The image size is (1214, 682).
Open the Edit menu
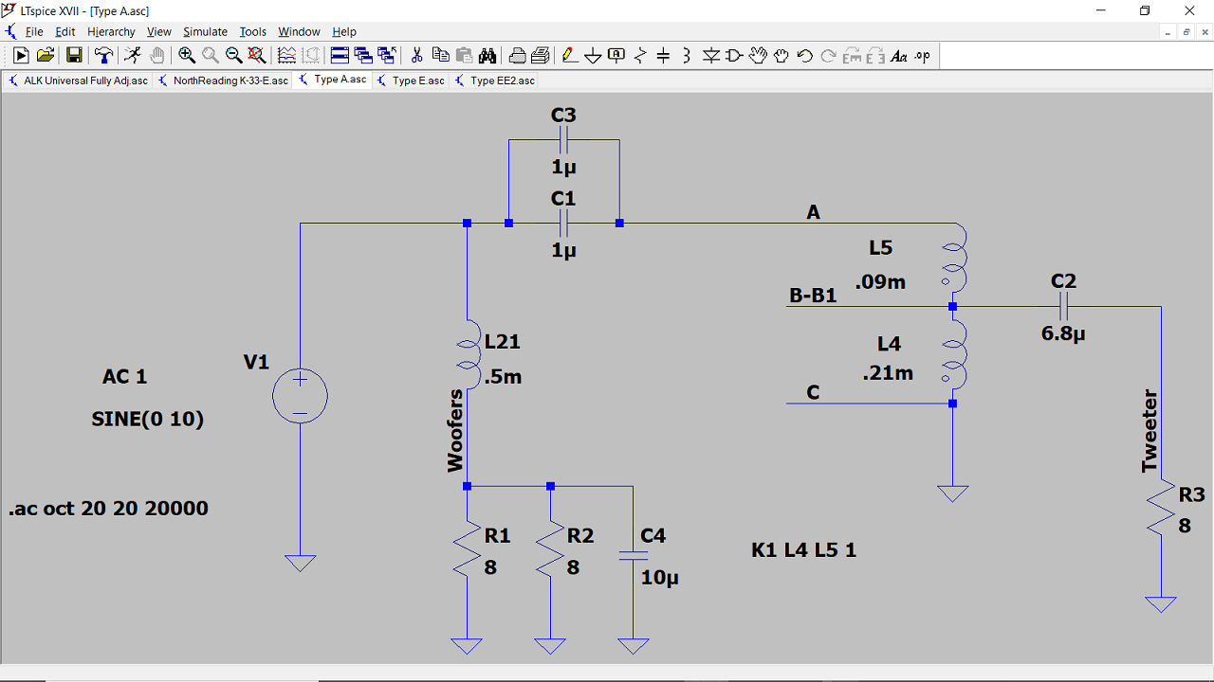click(64, 31)
